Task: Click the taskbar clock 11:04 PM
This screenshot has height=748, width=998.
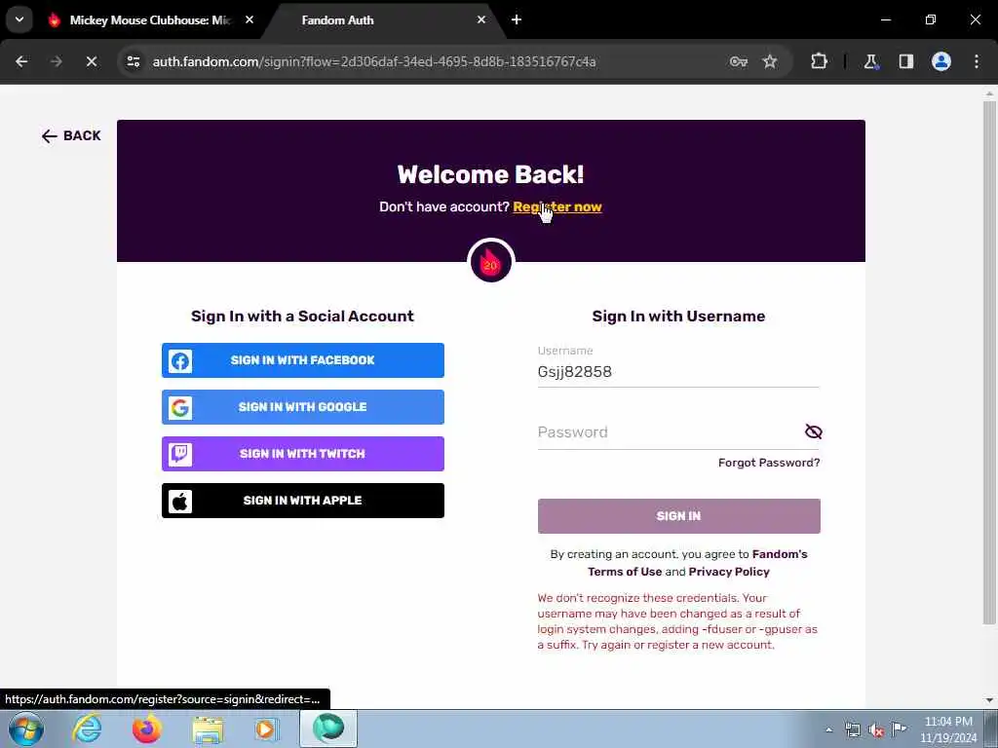Action: point(948,729)
